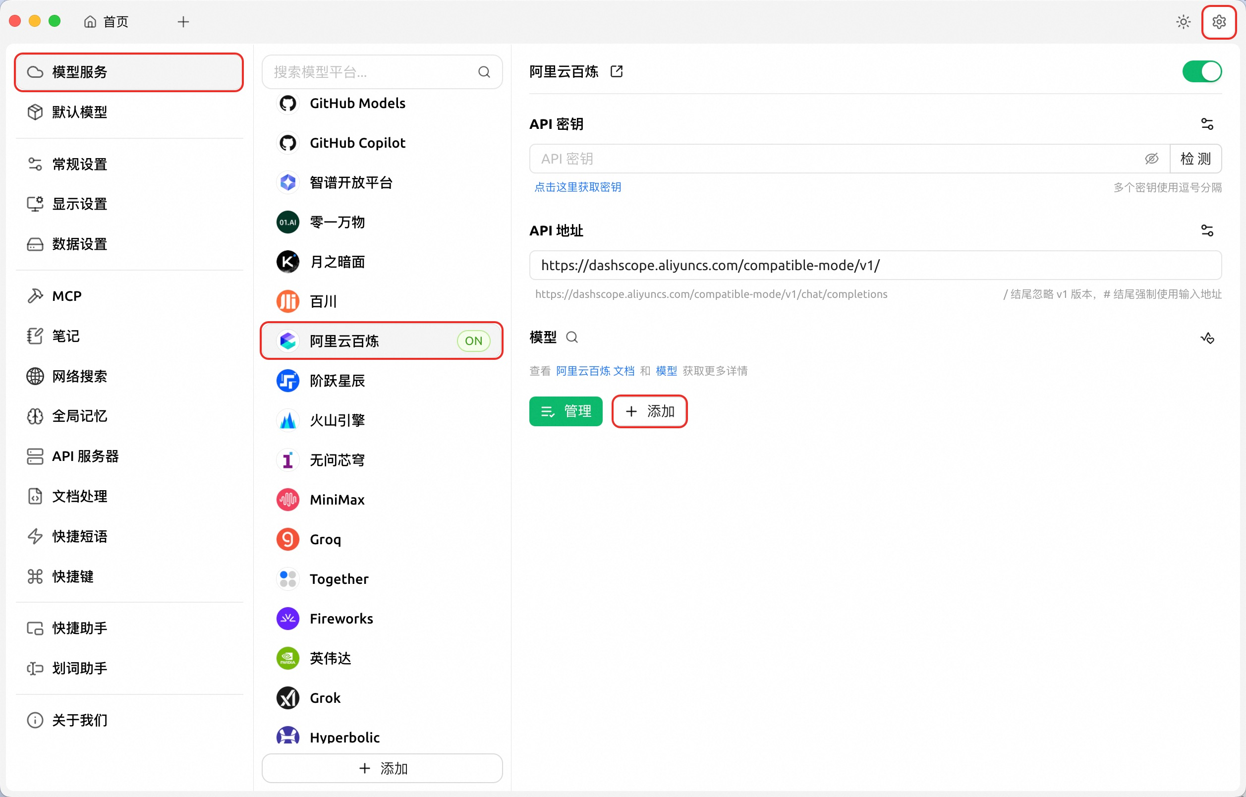The height and width of the screenshot is (797, 1246).
Task: Select GitHub Models provider
Action: coord(382,103)
